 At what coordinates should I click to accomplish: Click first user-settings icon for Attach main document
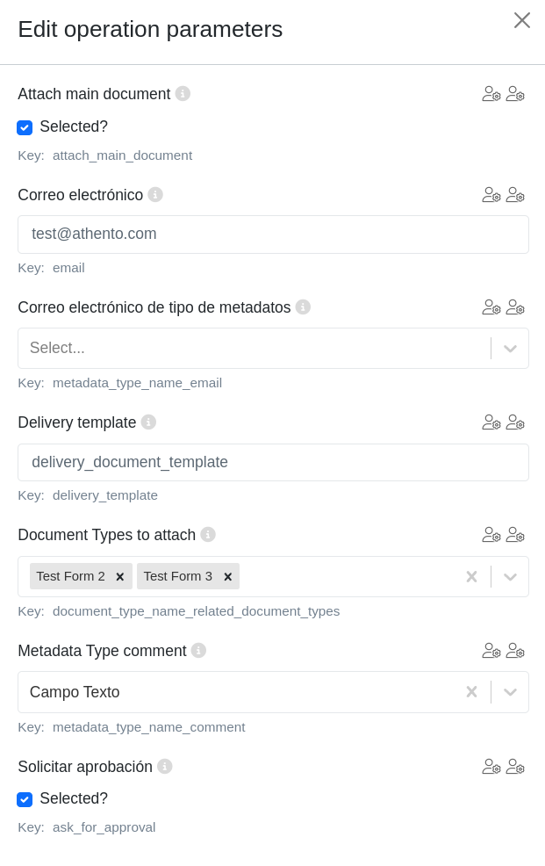(x=491, y=93)
